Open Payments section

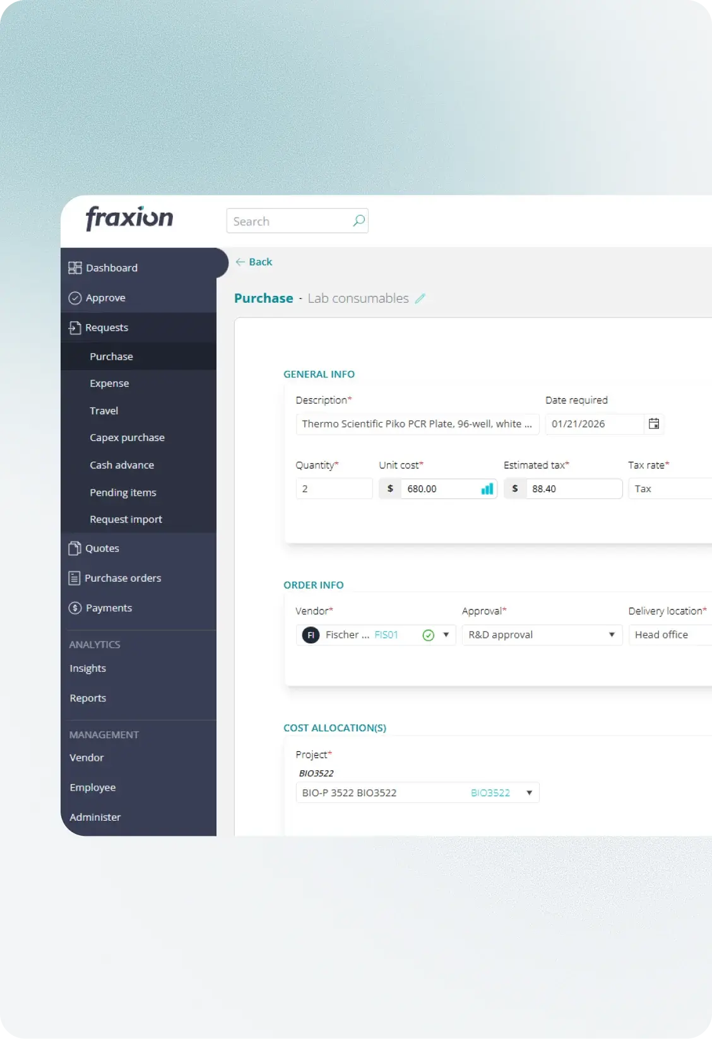pyautogui.click(x=109, y=608)
